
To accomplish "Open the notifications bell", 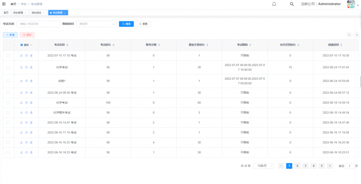I will 274,4.
